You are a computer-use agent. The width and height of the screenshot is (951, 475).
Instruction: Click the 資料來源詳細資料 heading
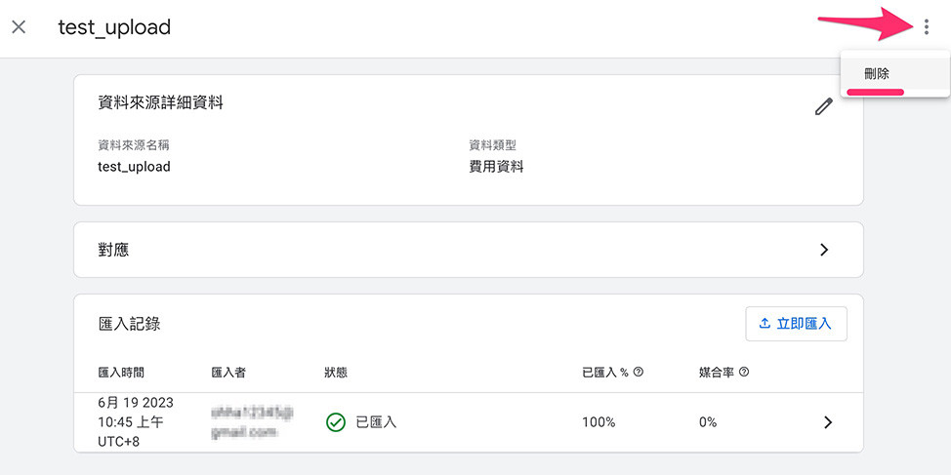(x=161, y=102)
